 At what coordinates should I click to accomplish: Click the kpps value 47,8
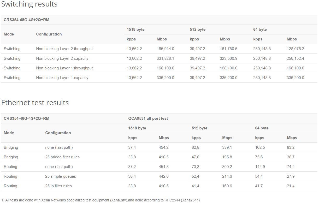click(195, 157)
